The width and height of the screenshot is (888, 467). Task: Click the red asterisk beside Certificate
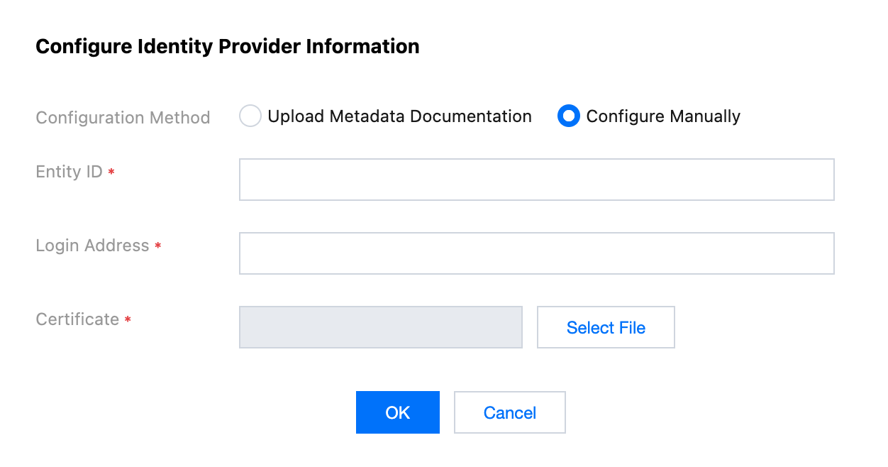[128, 321]
